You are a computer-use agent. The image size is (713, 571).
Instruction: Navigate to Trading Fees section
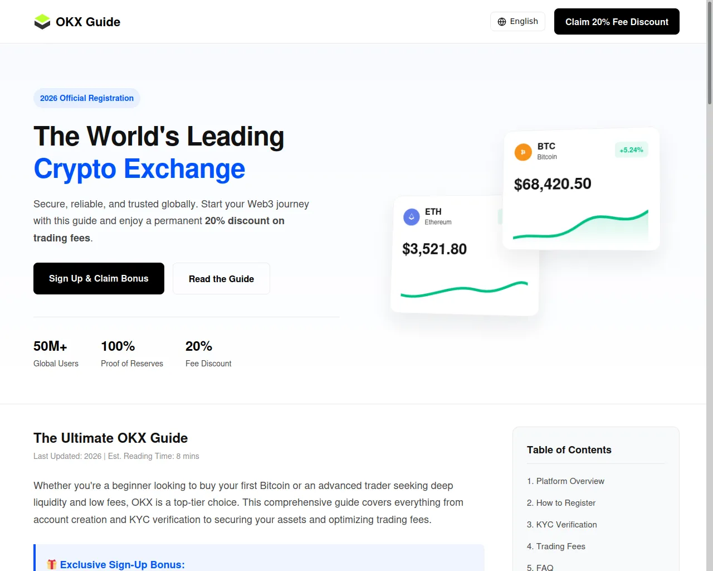tap(556, 546)
